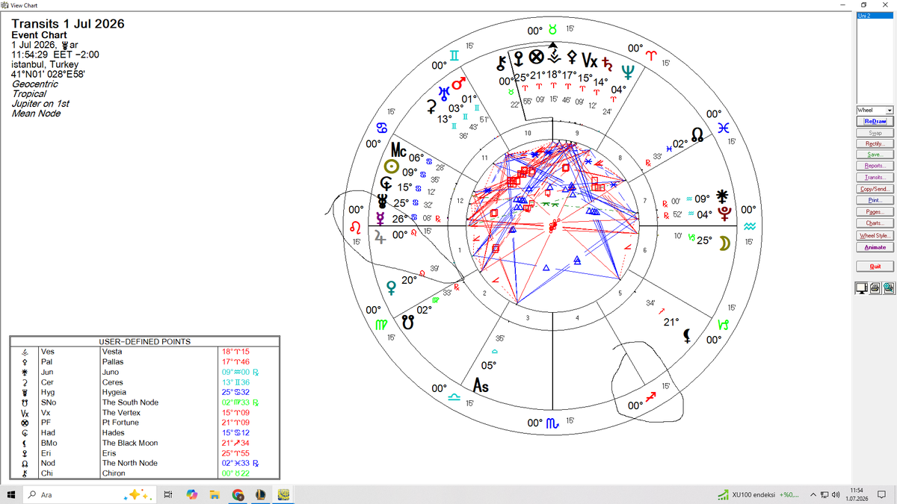
Task: Click the Chiron row in points table
Action: coord(144,473)
